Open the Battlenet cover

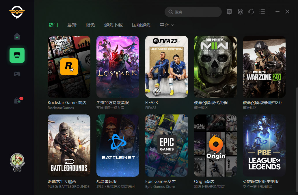tap(118, 146)
